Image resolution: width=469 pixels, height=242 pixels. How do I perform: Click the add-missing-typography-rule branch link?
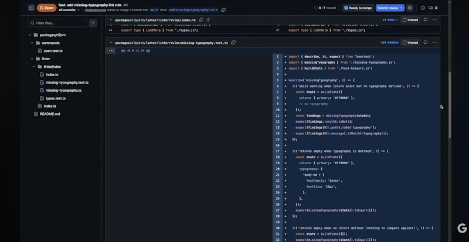tap(193, 10)
